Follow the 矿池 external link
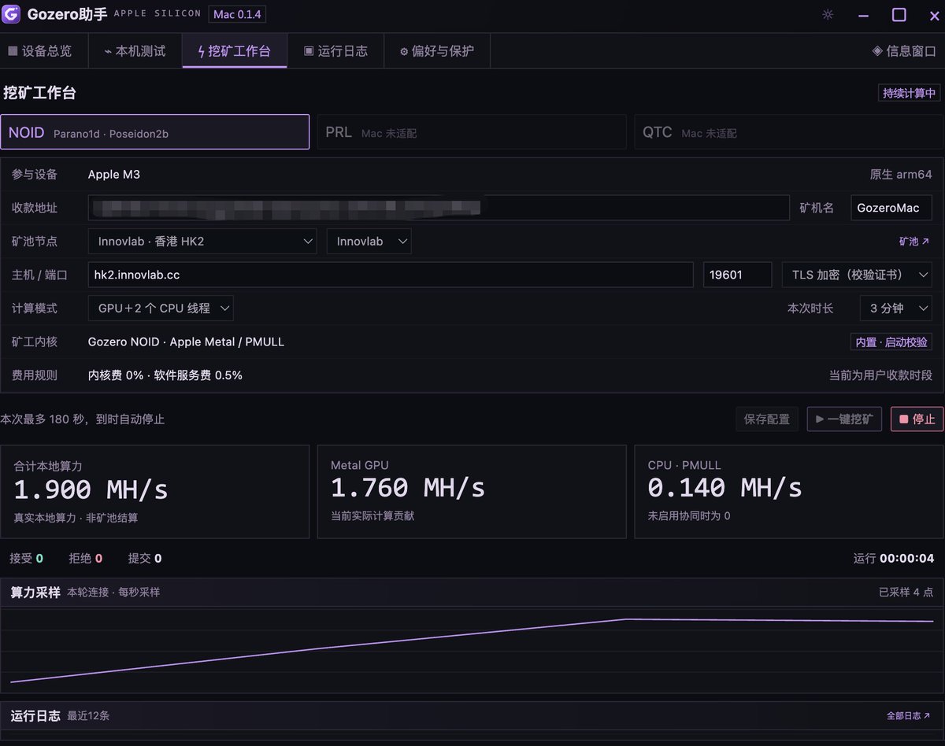 coord(914,242)
